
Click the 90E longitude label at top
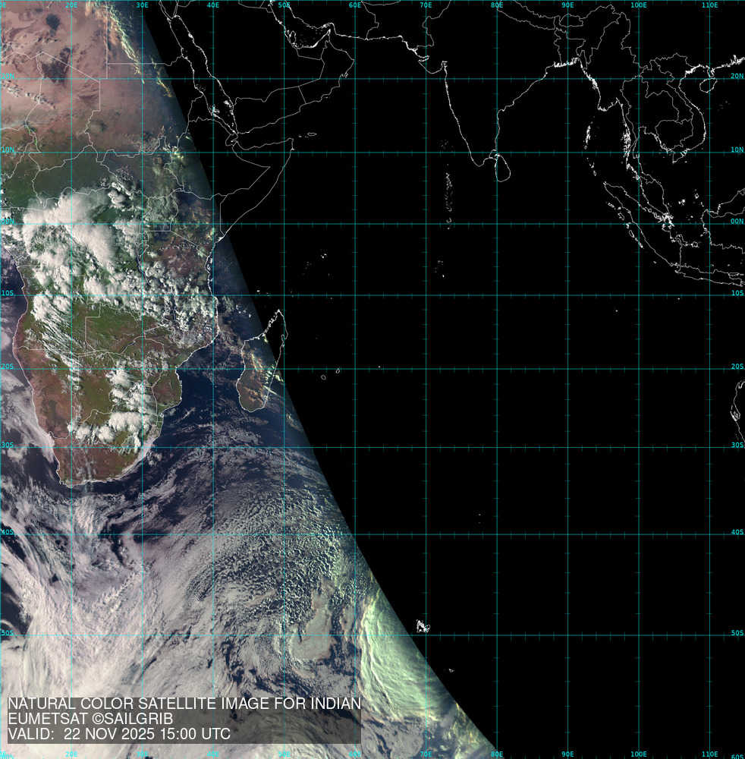coord(567,5)
